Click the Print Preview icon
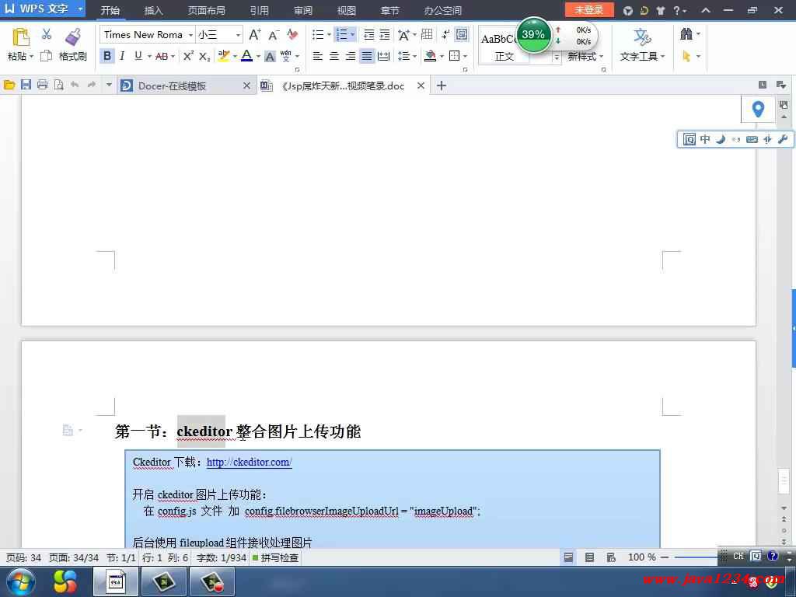This screenshot has height=597, width=796. click(58, 86)
